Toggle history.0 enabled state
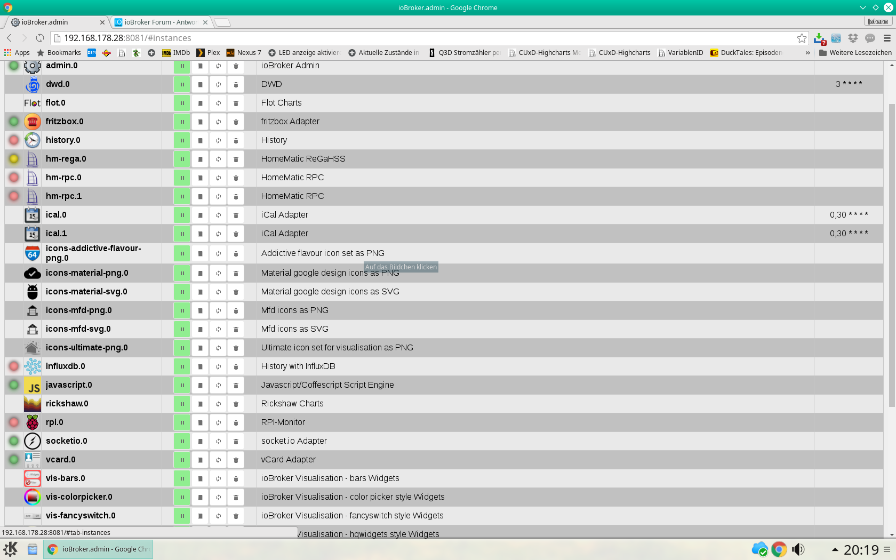The width and height of the screenshot is (896, 560). click(182, 140)
